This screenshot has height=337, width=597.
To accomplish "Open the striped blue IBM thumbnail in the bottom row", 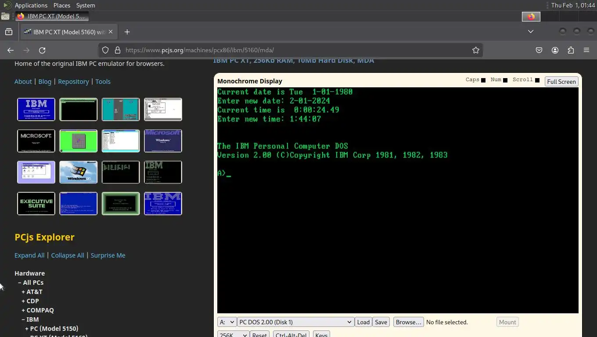I will coord(163,204).
